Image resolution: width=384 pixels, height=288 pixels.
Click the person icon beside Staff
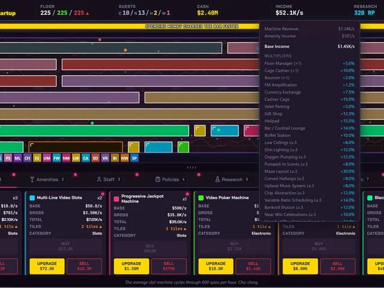click(99, 179)
